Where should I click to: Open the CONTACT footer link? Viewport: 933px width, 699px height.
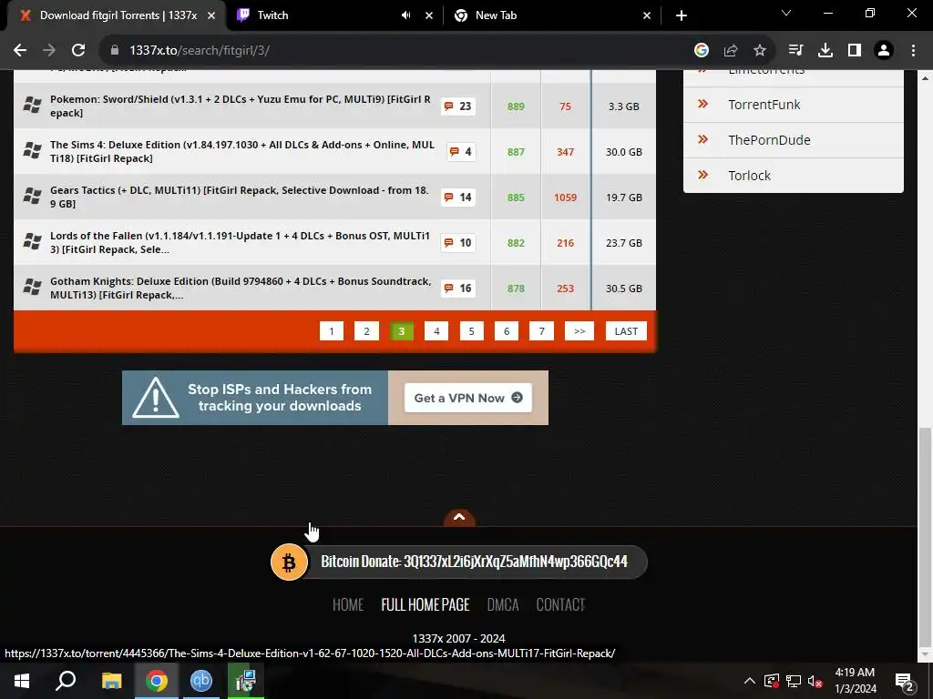click(560, 605)
